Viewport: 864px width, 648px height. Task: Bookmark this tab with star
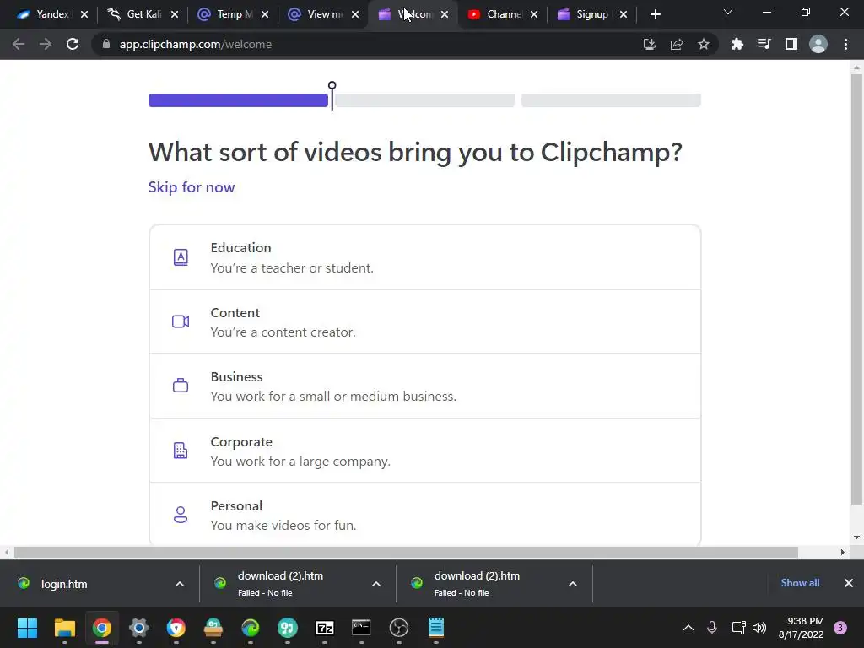[x=704, y=44]
